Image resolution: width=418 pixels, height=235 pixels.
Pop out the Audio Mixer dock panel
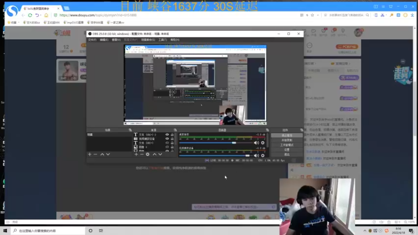pyautogui.click(x=267, y=130)
